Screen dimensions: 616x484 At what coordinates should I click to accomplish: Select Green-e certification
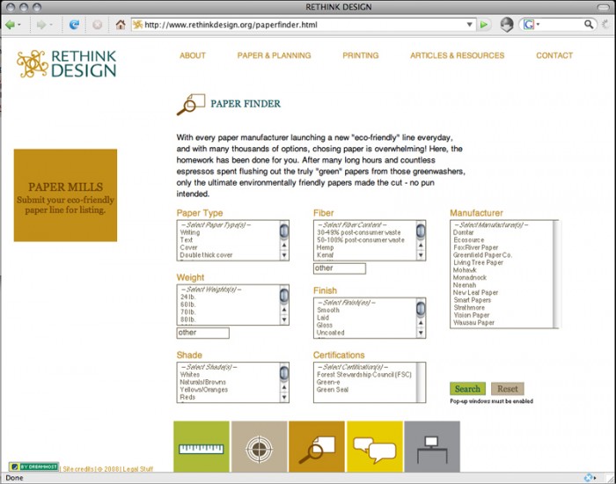point(328,382)
